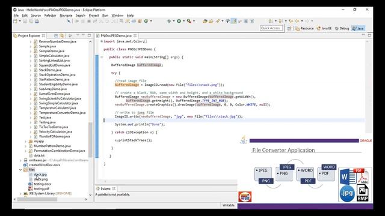Viewport: 385px width, 216px height.
Task: Toggle Link with Editor in Project Explorer
Action: point(62,36)
